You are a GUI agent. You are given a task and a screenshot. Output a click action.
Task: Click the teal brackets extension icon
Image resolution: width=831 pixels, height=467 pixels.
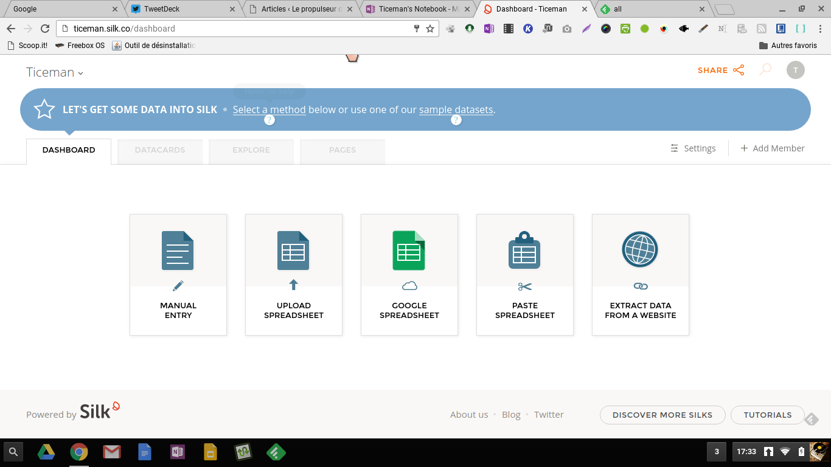point(801,29)
